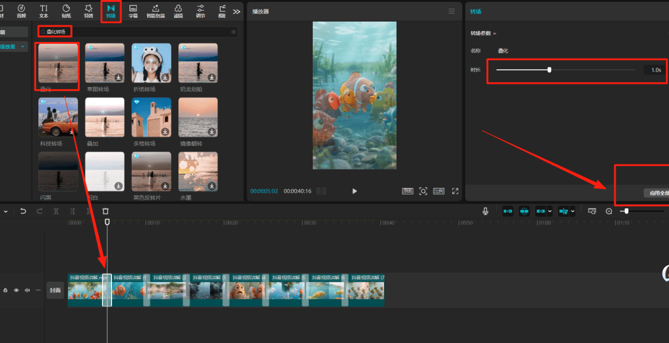Image resolution: width=669 pixels, height=343 pixels.
Task: Open the 文本 (Text) tab
Action: pos(43,11)
